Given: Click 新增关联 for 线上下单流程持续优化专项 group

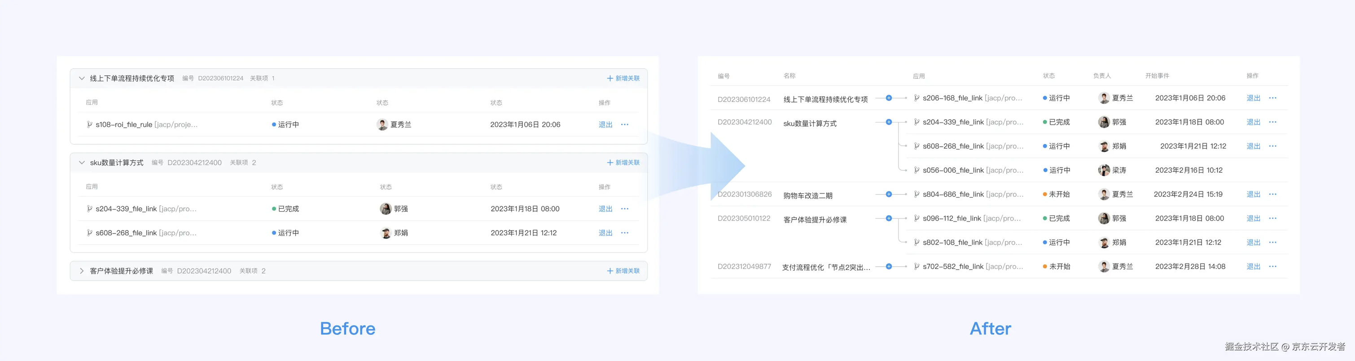Looking at the screenshot, I should point(623,78).
